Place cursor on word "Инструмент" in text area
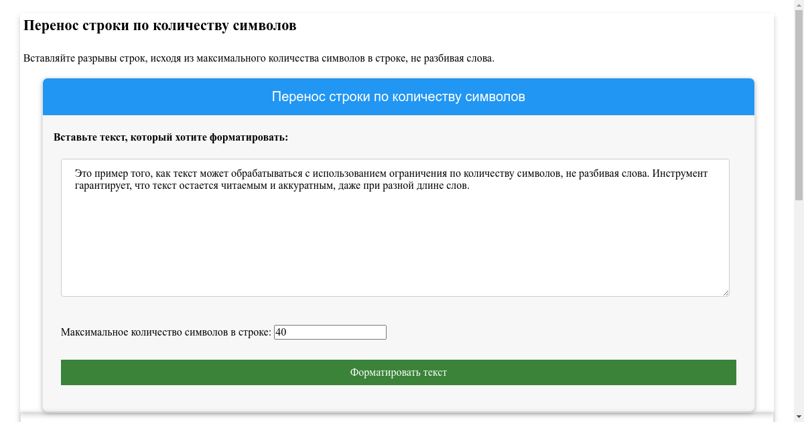804x422 pixels. [680, 173]
